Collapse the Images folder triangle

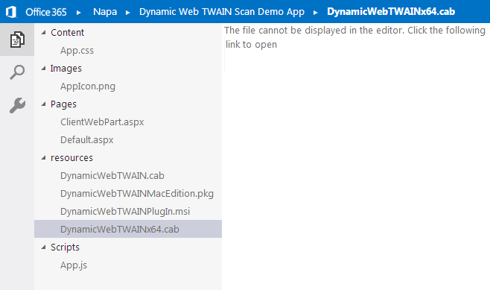tap(43, 68)
